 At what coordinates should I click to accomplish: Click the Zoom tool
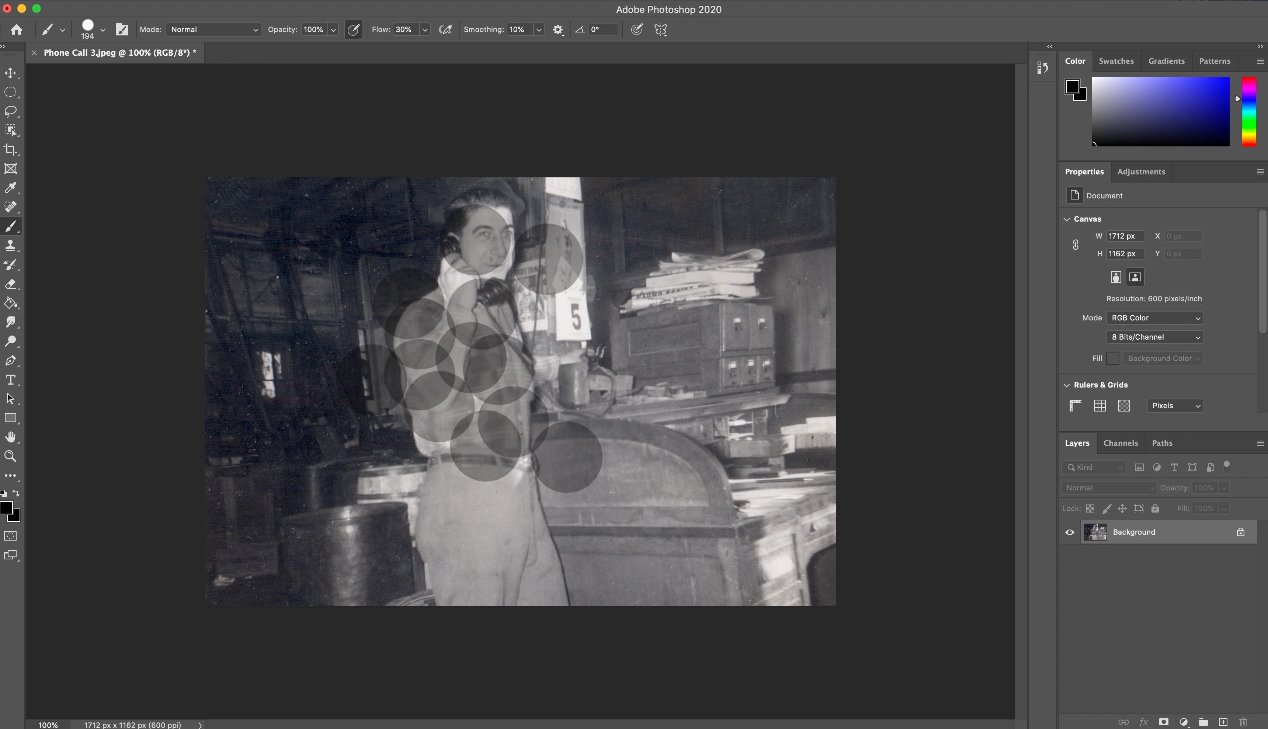tap(11, 456)
